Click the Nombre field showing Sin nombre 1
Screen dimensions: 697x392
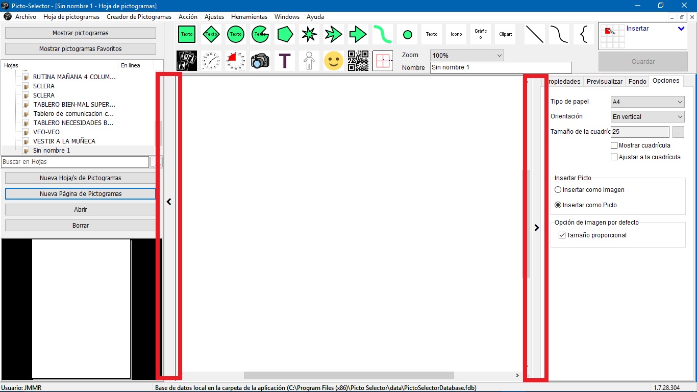(501, 67)
